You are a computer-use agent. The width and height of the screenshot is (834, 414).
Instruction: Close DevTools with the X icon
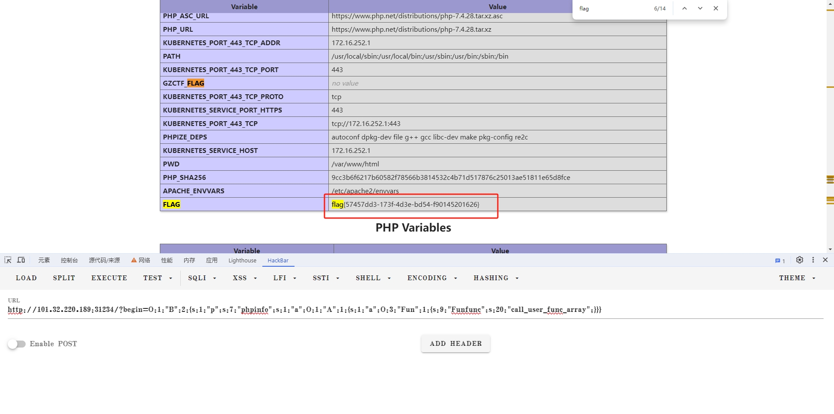pos(825,260)
